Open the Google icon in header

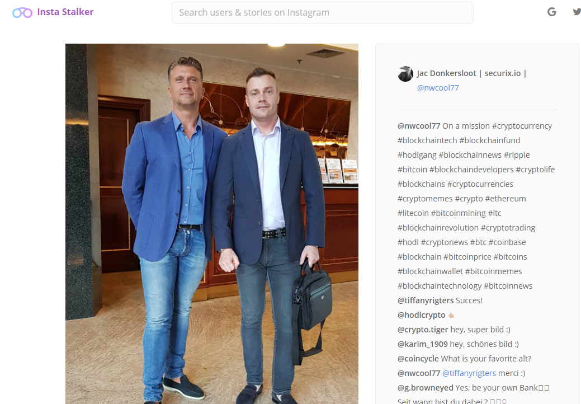click(x=552, y=12)
